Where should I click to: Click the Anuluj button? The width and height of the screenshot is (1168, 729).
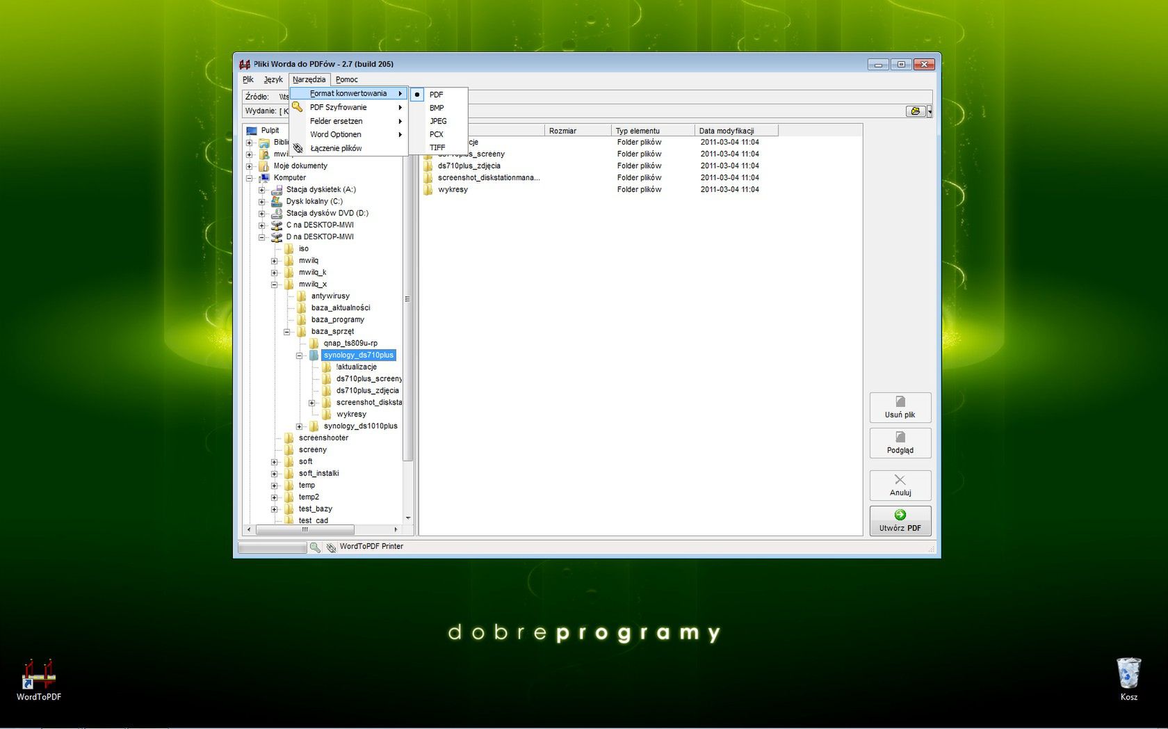(900, 486)
